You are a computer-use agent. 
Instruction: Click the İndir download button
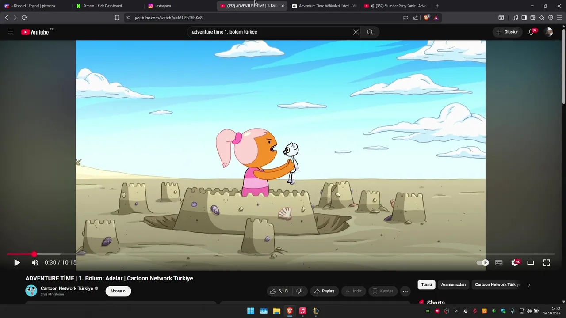coord(353,291)
